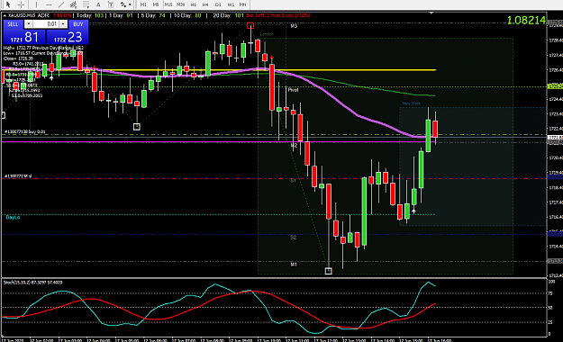Switch to M15 timeframe
Image resolution: width=563 pixels, height=342 pixels.
tap(168, 4)
